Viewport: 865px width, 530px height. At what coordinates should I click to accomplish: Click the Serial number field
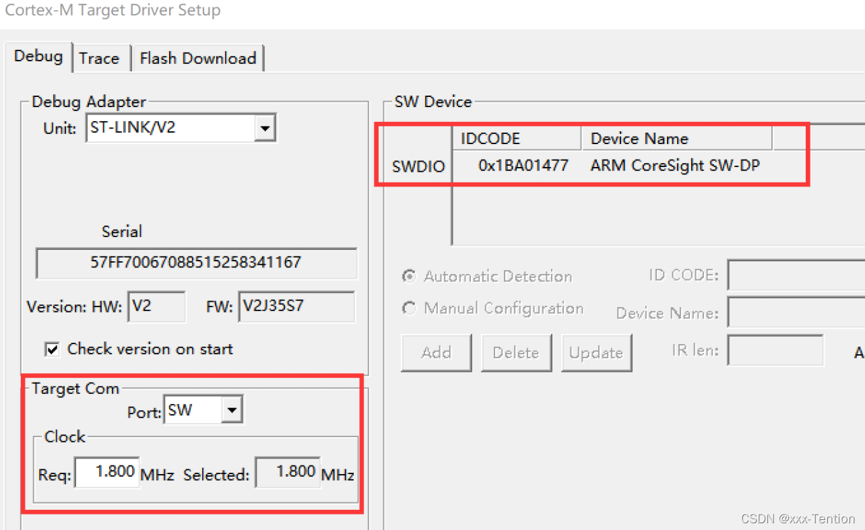point(196,263)
